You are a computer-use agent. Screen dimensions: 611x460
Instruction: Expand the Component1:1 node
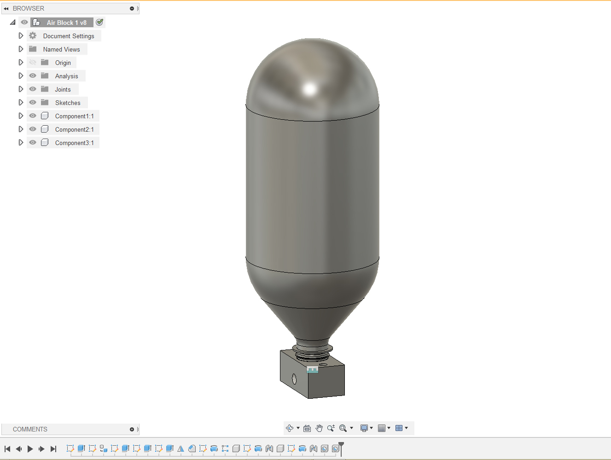(x=21, y=116)
